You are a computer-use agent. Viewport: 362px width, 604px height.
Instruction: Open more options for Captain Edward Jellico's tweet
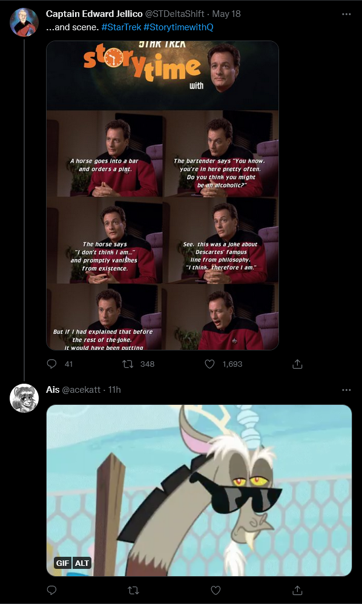(x=346, y=14)
